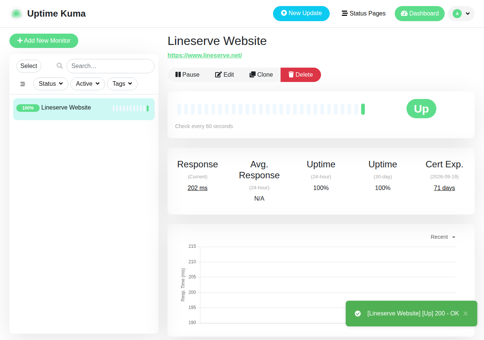Click the Uptime Kuma logo icon

[x=16, y=14]
